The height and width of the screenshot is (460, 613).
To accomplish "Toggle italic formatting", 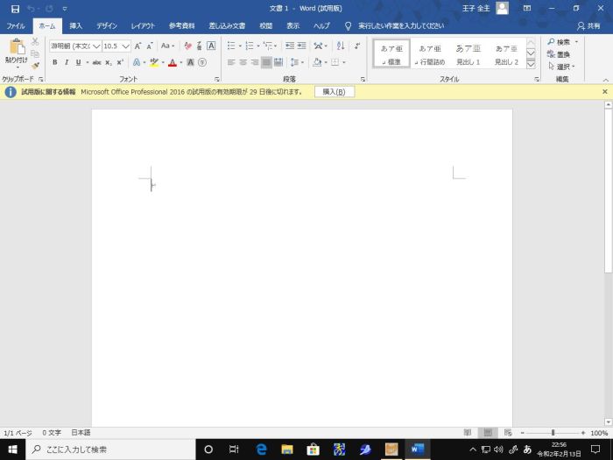I will 66,62.
